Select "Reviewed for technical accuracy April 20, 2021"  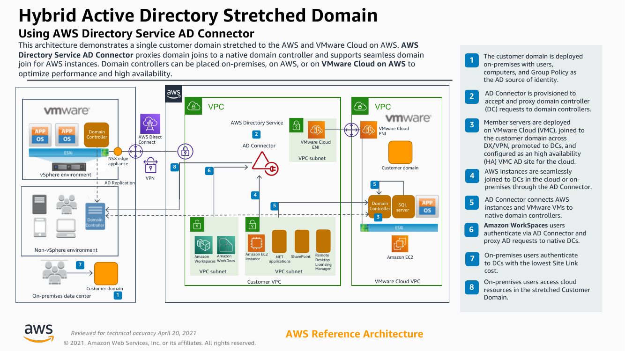[x=134, y=333]
